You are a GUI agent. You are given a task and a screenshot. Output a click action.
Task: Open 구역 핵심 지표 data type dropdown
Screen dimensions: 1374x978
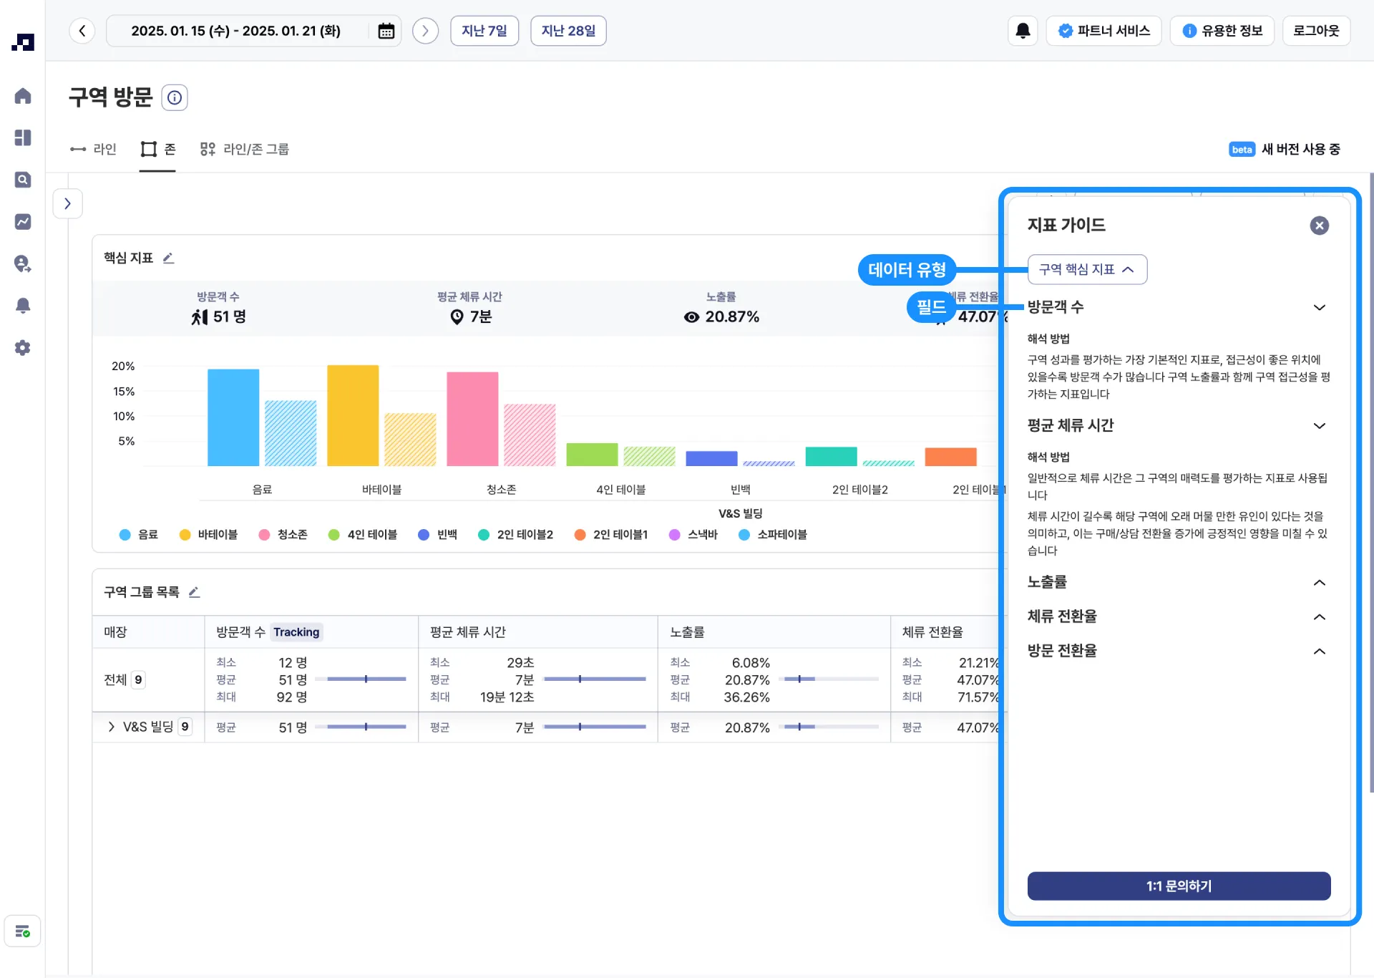click(x=1086, y=269)
